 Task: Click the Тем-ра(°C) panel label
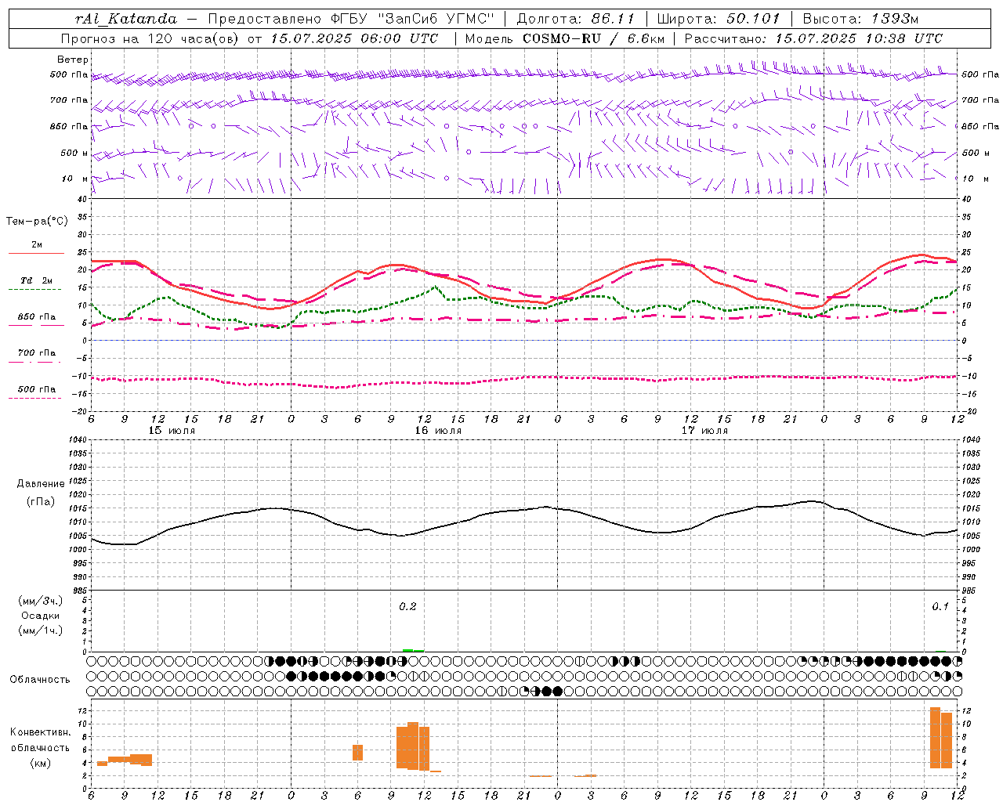(37, 221)
